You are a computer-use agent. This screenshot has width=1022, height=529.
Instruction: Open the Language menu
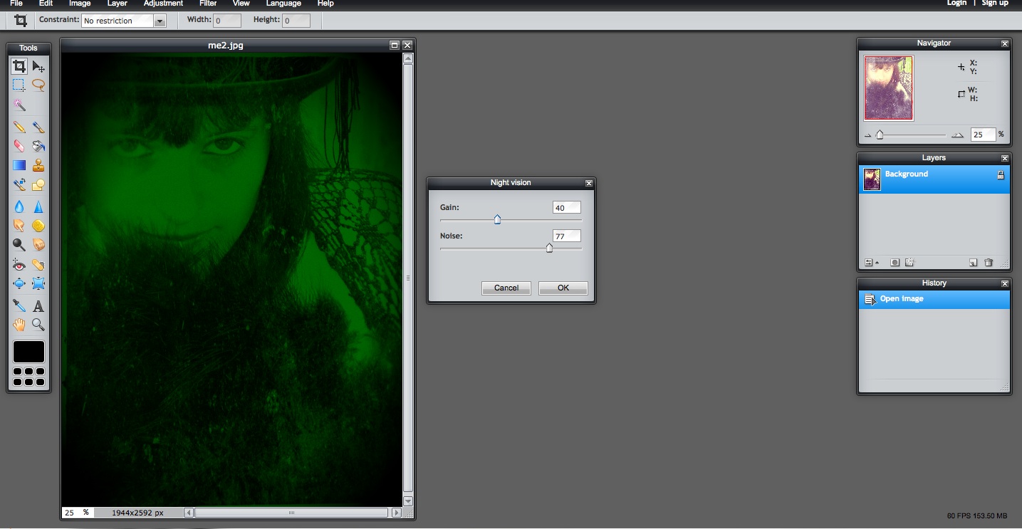[283, 4]
